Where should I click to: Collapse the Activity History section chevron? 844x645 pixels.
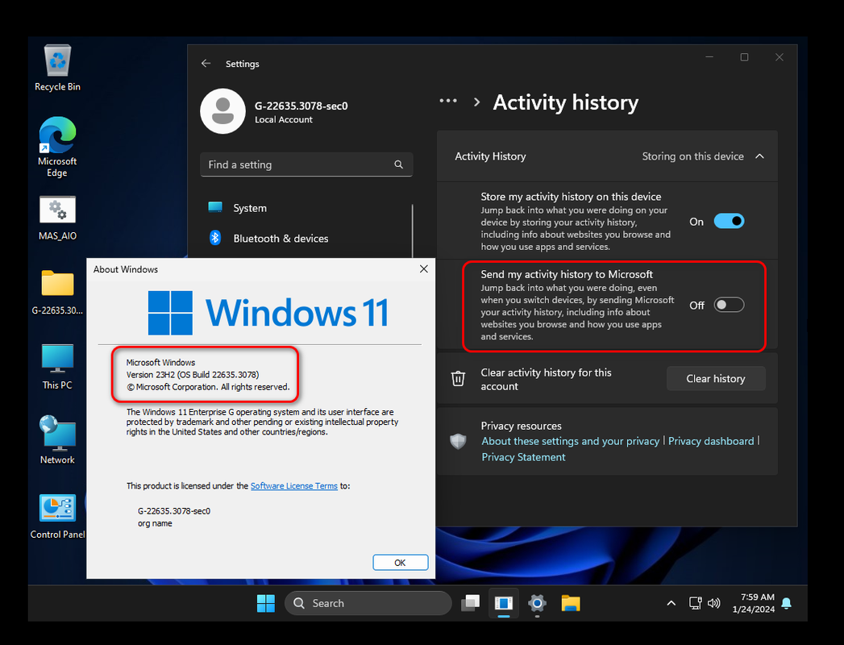point(759,156)
